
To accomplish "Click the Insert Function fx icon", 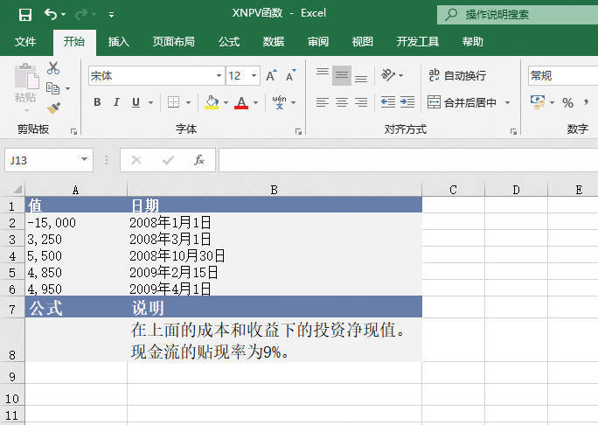I will coord(199,160).
